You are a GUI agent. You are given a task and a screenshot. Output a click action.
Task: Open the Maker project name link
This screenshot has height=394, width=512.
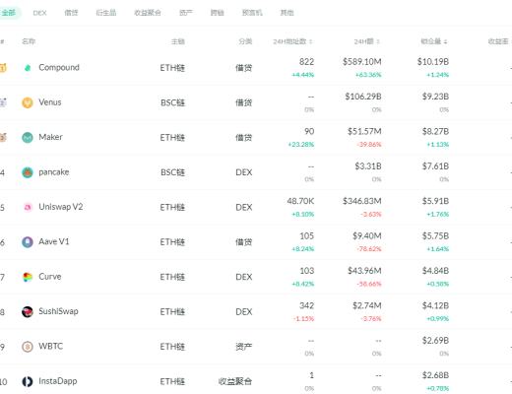(50, 137)
